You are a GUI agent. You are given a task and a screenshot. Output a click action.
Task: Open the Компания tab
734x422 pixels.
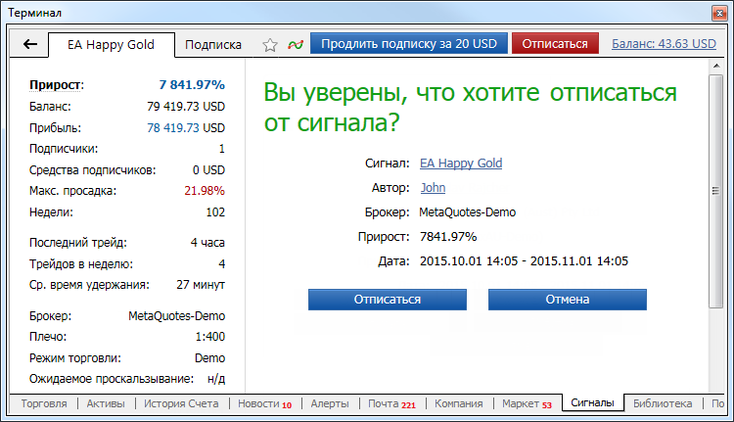(x=458, y=403)
